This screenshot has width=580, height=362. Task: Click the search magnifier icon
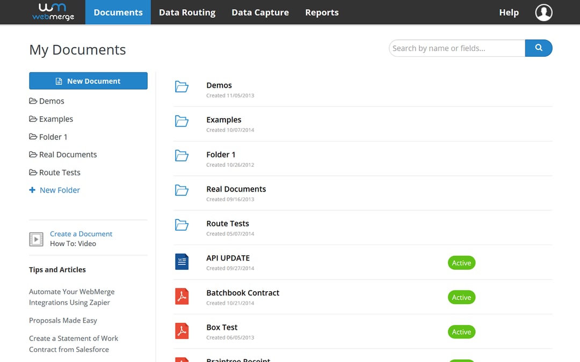538,48
